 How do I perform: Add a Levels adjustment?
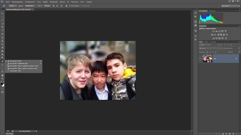(x=217, y=31)
